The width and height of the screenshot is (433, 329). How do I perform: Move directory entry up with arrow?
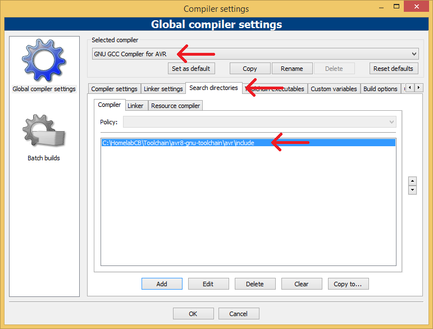(x=412, y=181)
